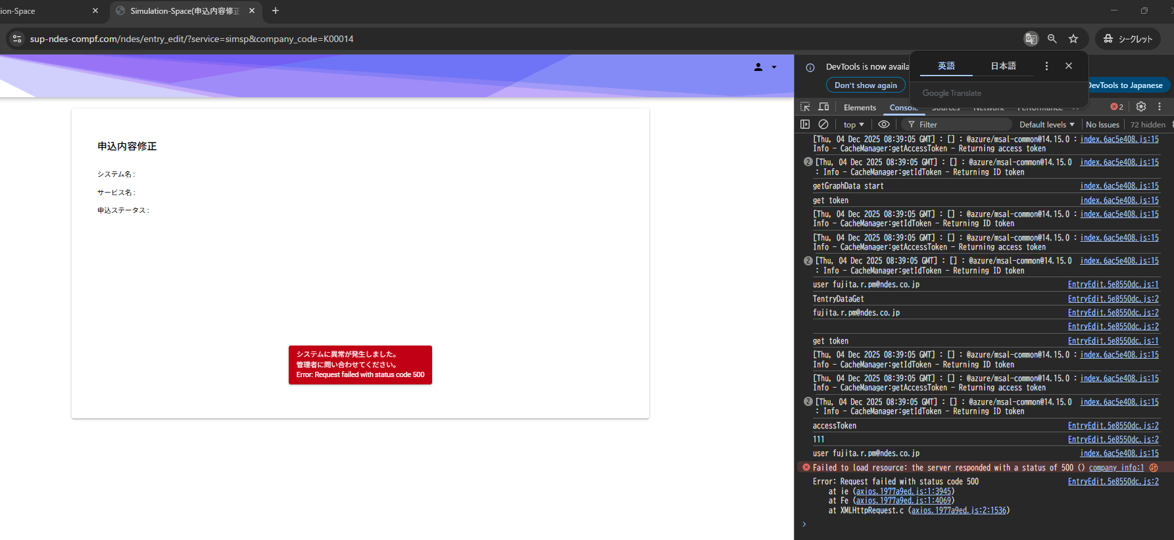
Task: Click the zoom magnifier icon in address bar
Action: (x=1052, y=39)
